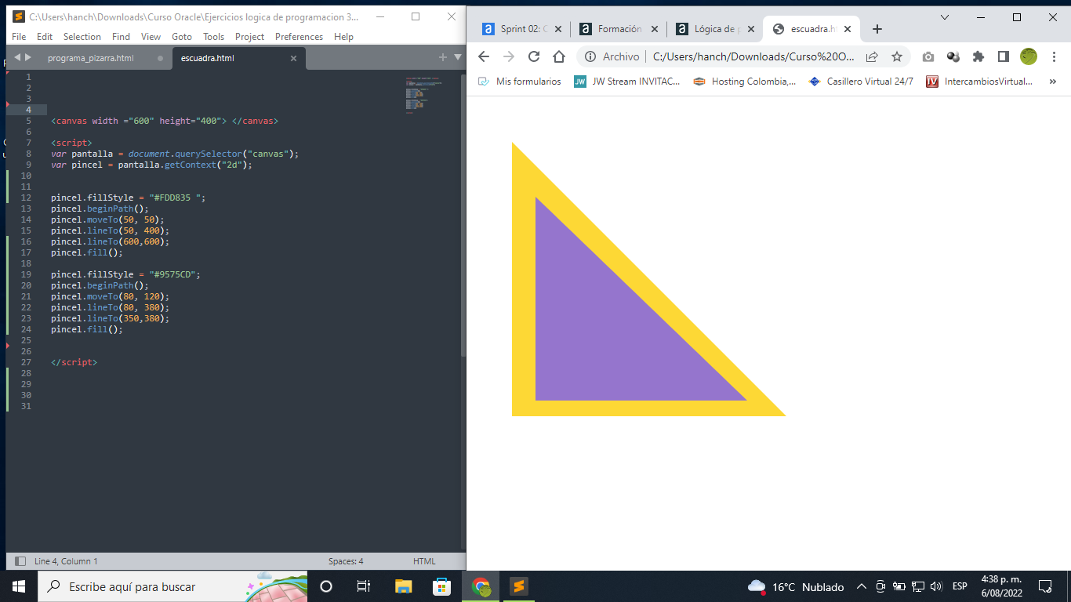Open Cortana circle on taskbar

(326, 586)
